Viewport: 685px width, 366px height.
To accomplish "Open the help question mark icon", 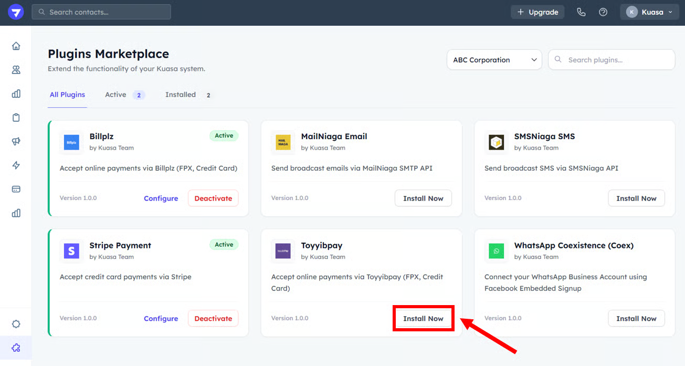I will click(x=603, y=12).
